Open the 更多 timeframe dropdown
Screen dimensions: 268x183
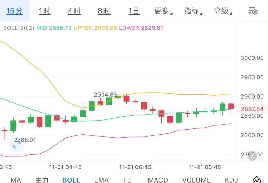[x=163, y=11]
